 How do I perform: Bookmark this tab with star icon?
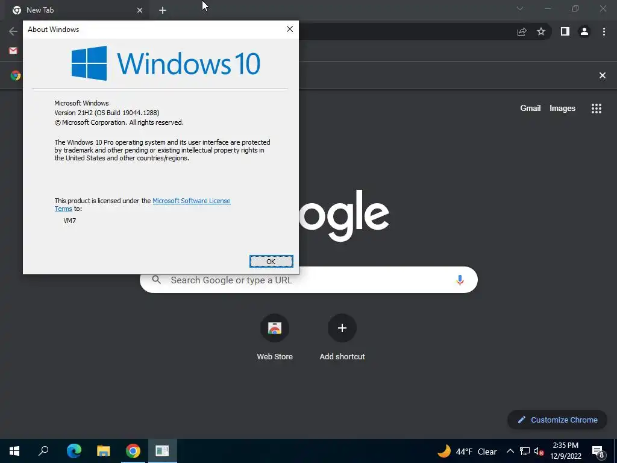pos(541,31)
